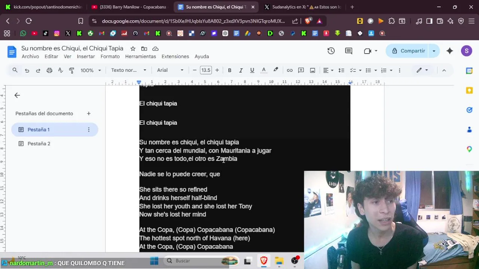Toggle underline formatting
The height and width of the screenshot is (269, 479).
click(x=252, y=70)
